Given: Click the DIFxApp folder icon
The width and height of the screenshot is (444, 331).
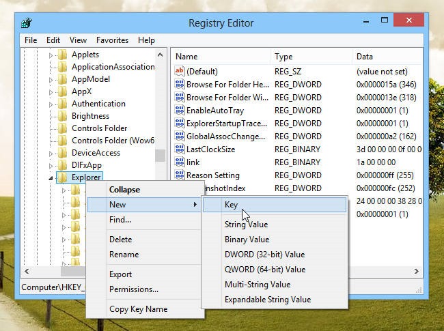Looking at the screenshot, I should [x=63, y=165].
